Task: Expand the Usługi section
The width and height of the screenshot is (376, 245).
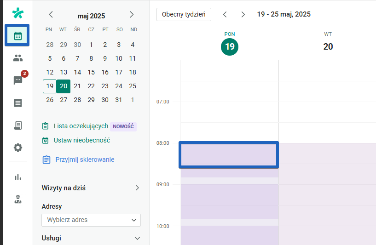Action: (137, 238)
